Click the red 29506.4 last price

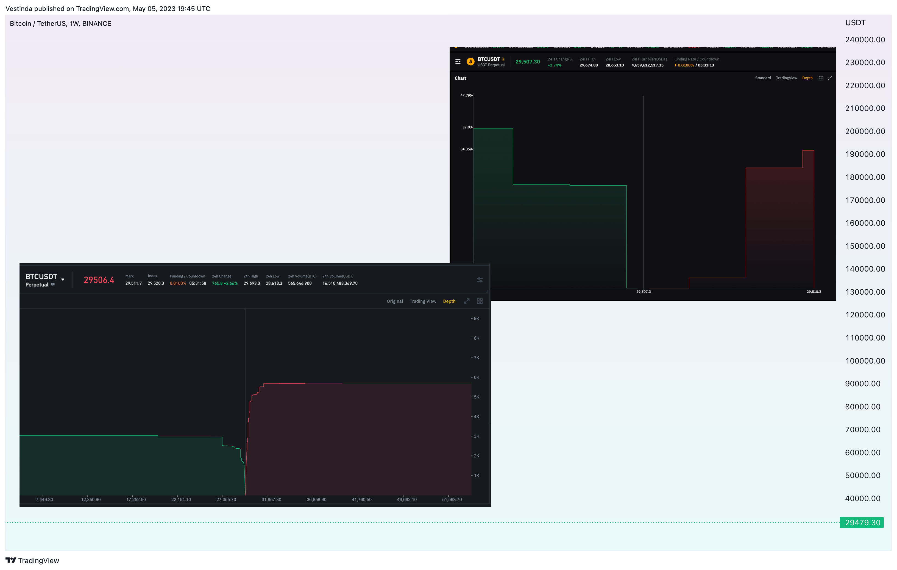point(99,280)
